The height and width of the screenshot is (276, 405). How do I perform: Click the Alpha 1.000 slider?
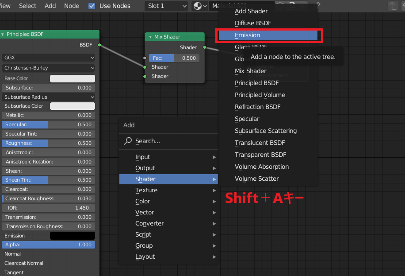[x=49, y=245]
